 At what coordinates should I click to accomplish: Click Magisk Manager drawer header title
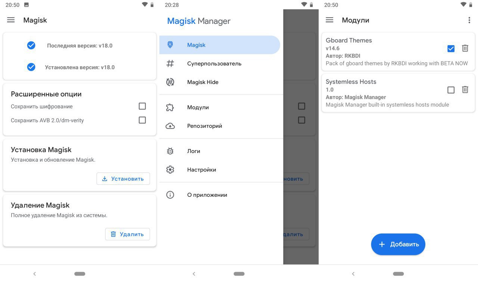pos(199,21)
